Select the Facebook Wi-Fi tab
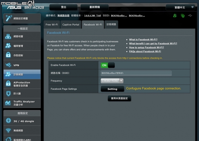 point(93,25)
